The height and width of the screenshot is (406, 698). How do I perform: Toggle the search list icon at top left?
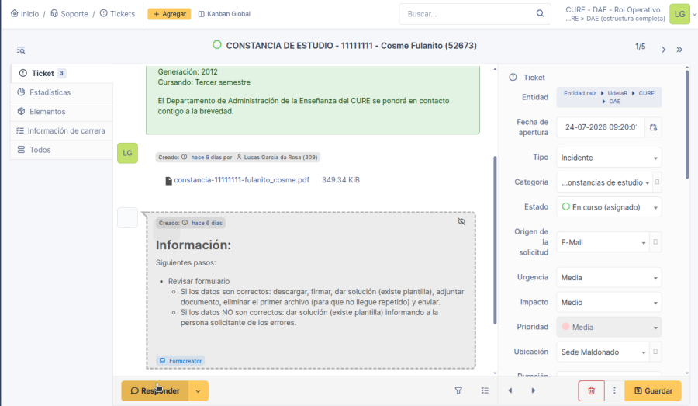21,50
